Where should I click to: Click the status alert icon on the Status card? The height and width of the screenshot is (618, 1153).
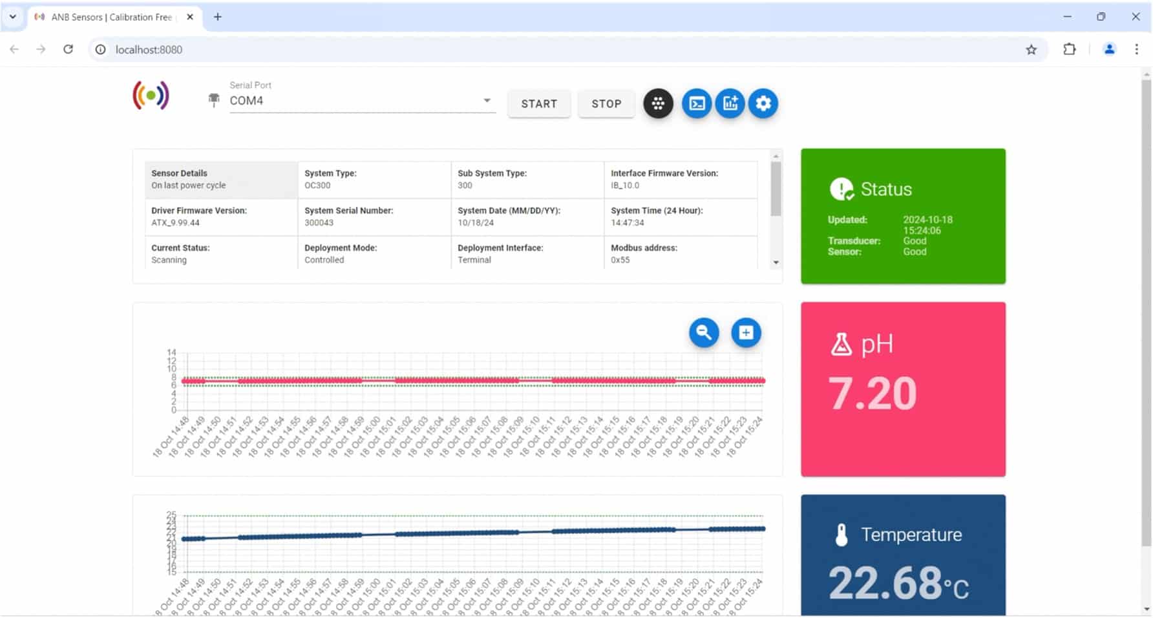tap(842, 189)
